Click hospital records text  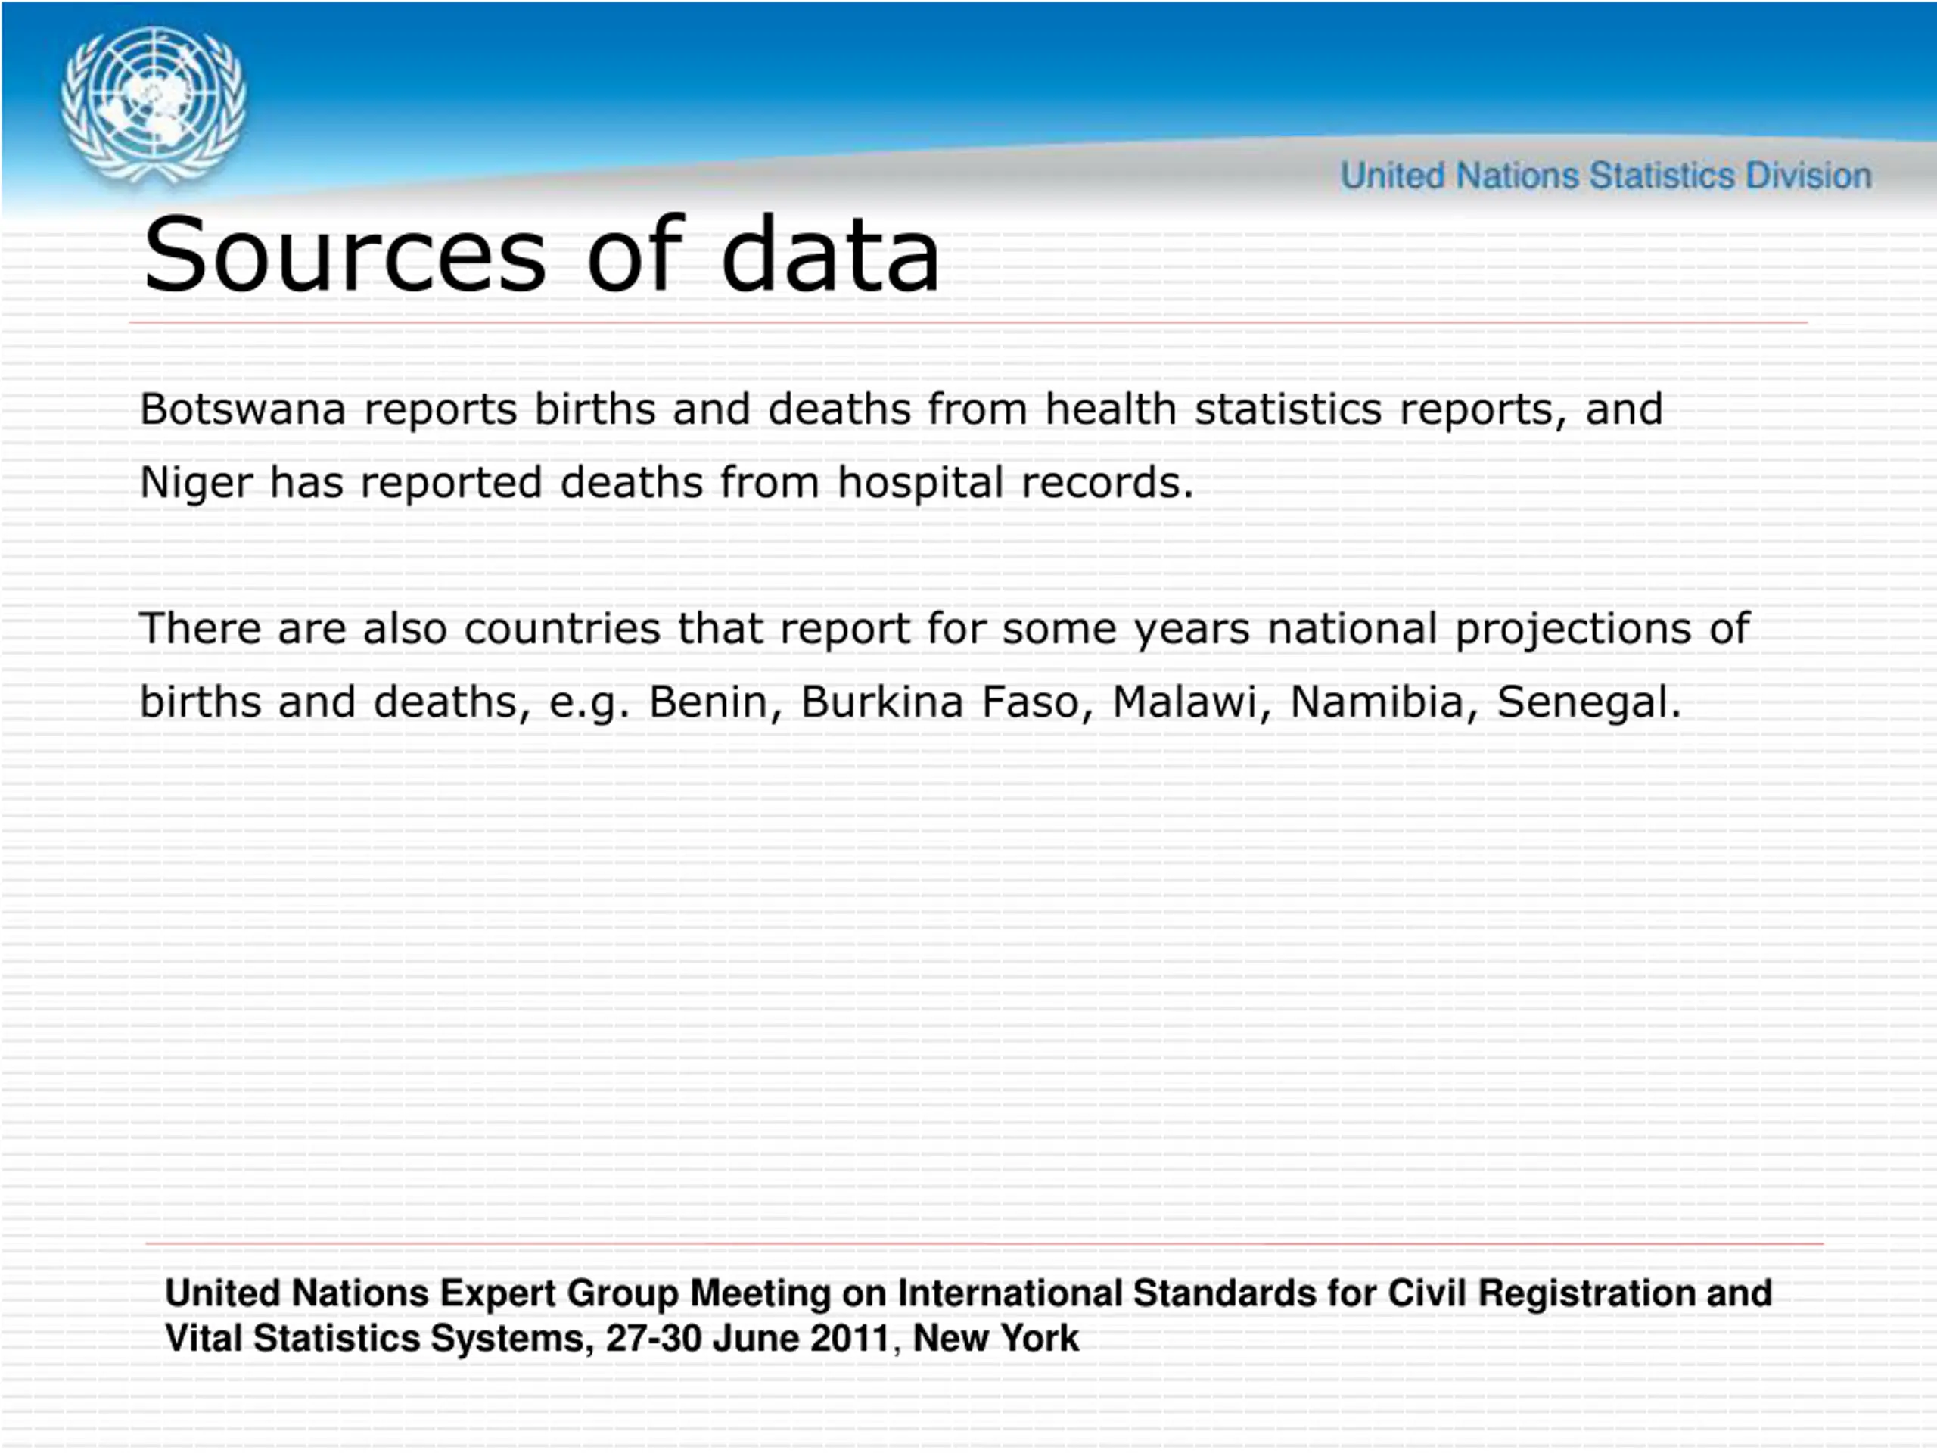1015,484
